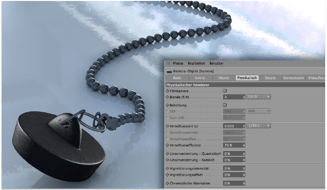Click the Chromatische Aberration stepper arrows

tap(244, 183)
